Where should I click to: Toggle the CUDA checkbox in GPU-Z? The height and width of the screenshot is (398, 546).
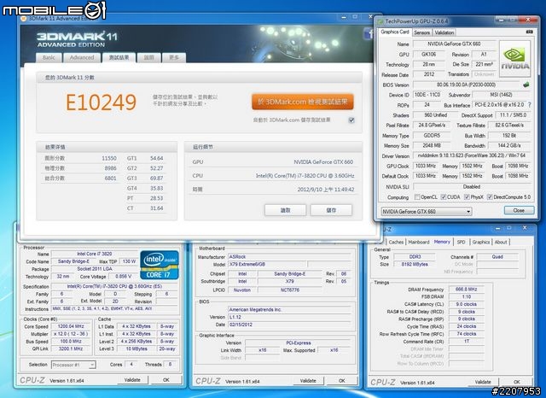click(x=444, y=197)
